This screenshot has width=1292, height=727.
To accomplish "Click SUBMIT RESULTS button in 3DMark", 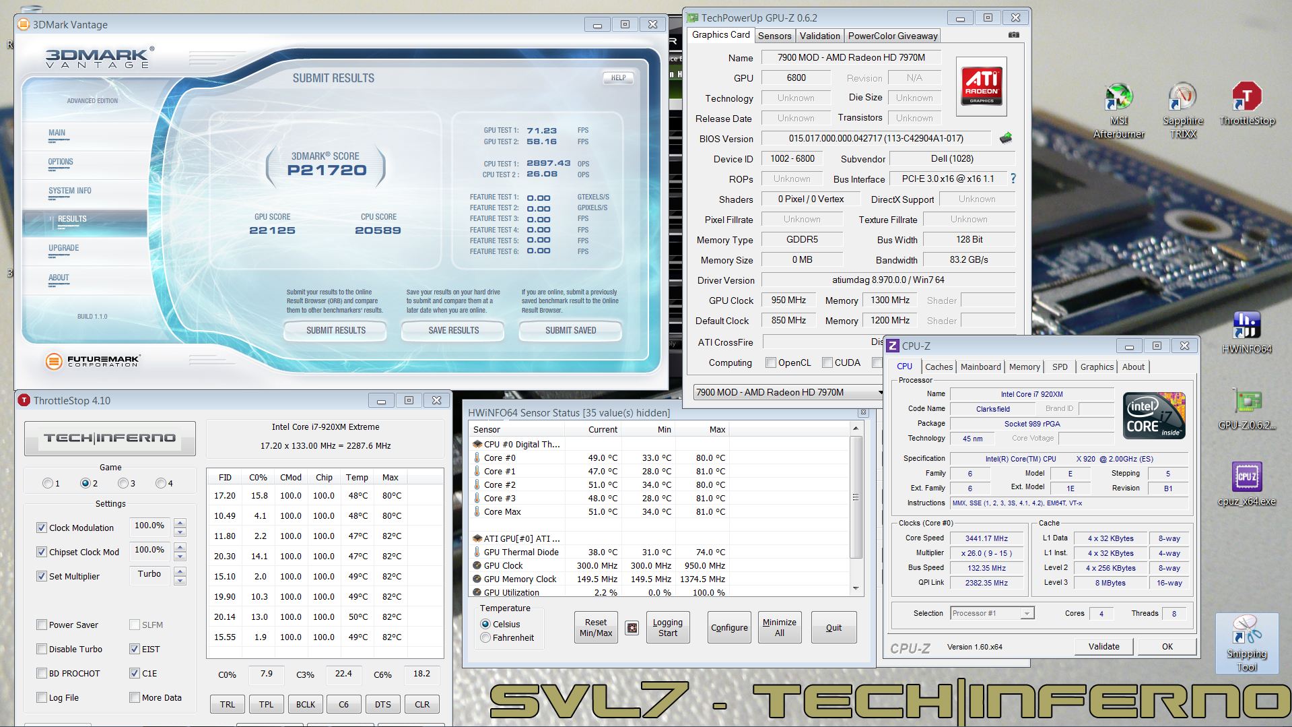I will pos(335,330).
